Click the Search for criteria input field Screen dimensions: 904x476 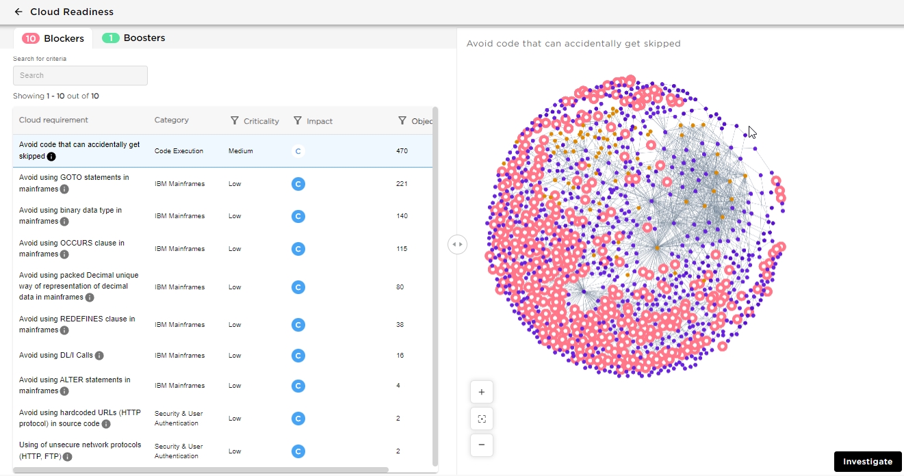(x=80, y=75)
